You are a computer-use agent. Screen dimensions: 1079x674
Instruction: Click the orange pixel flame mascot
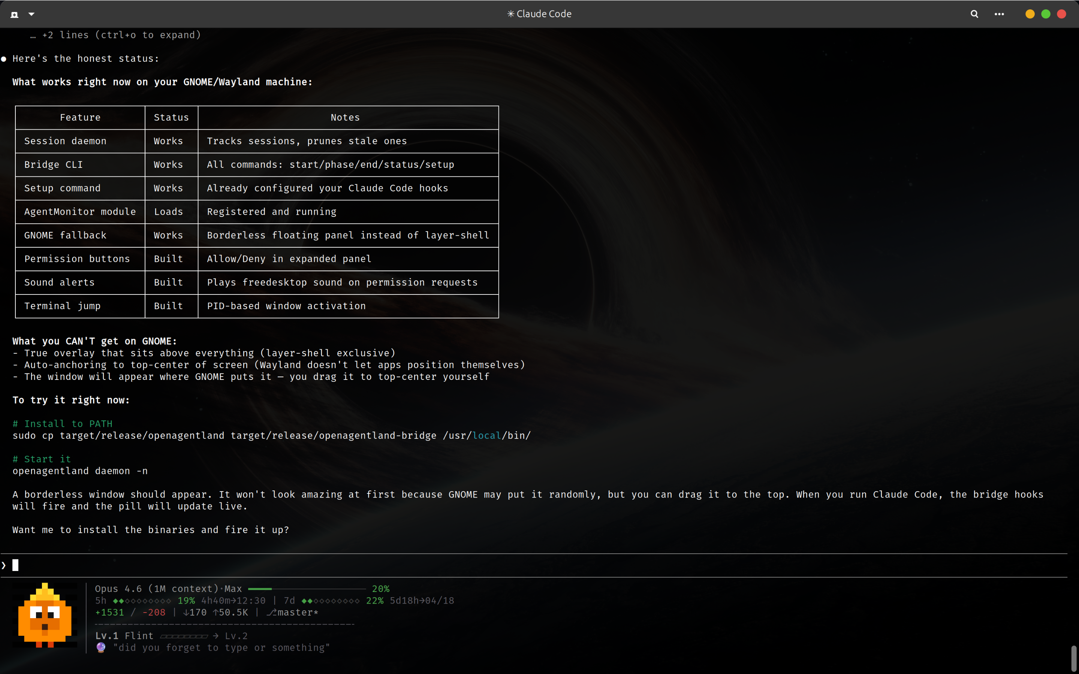(x=45, y=615)
